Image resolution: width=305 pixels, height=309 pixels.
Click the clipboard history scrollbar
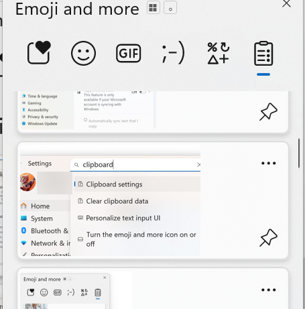(x=299, y=153)
